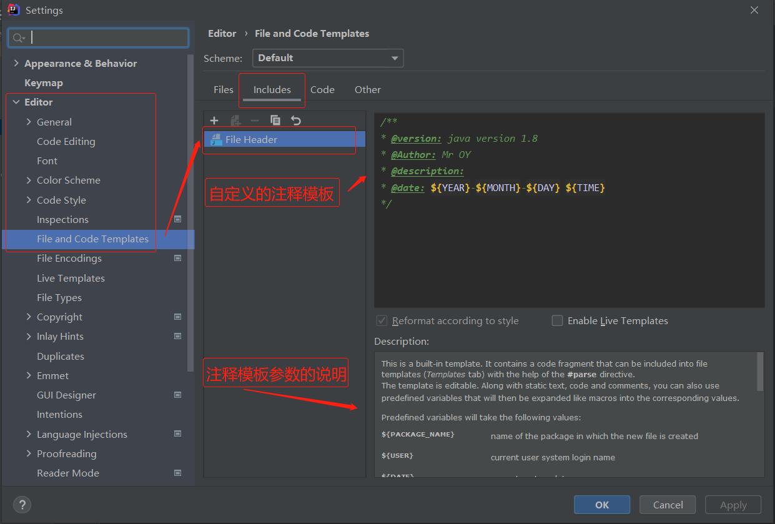Click the project-level icon beside Language Injections
775x524 pixels.
click(177, 433)
